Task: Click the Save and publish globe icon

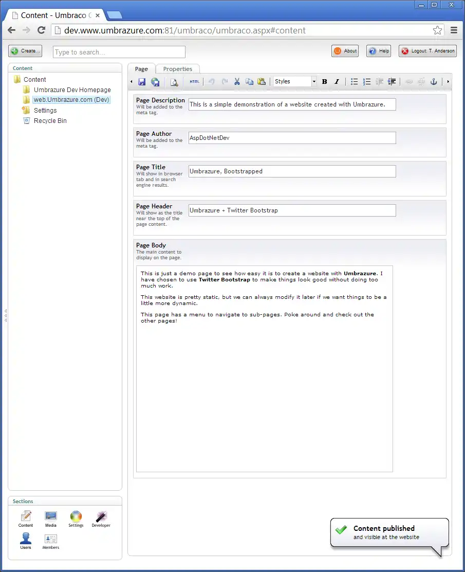Action: click(155, 82)
